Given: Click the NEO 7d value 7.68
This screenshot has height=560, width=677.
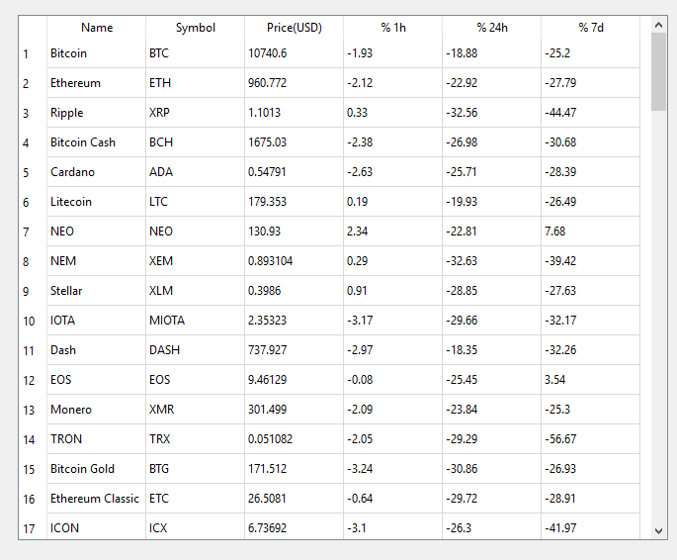Looking at the screenshot, I should coord(591,232).
